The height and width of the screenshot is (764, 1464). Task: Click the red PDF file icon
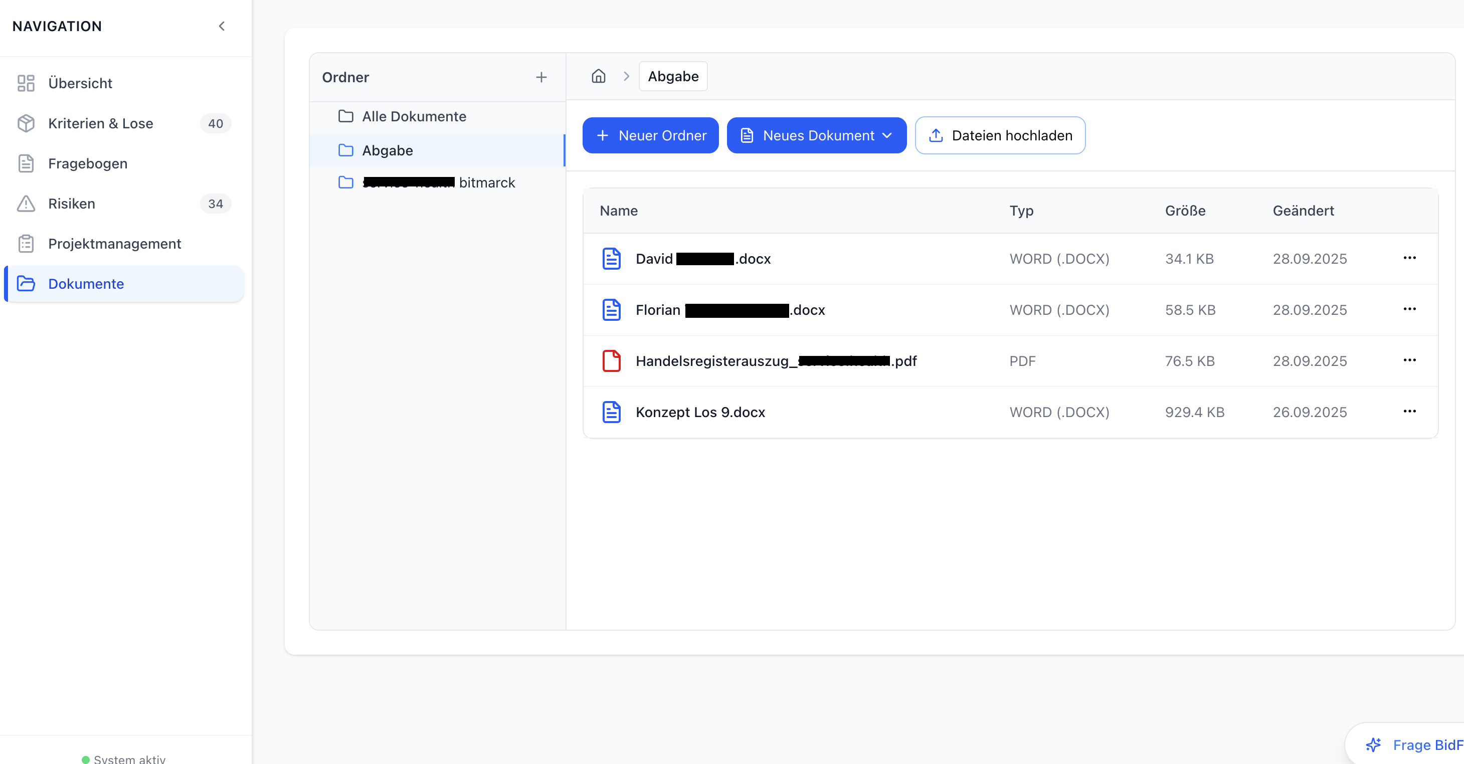pos(611,361)
